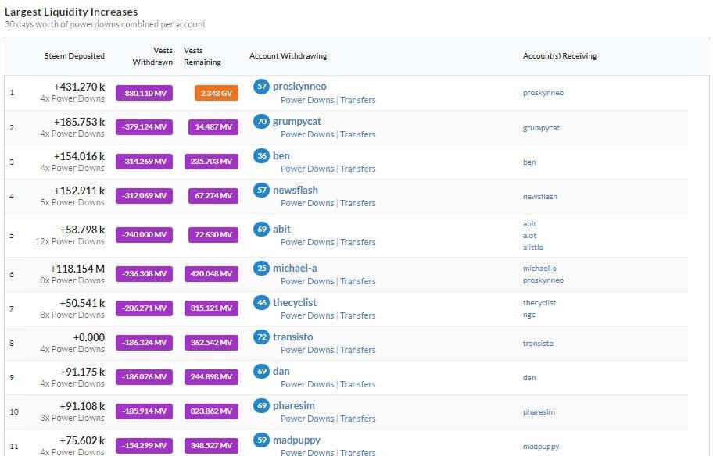Click the Steem Deposited column header
This screenshot has height=456, width=713.
click(74, 56)
